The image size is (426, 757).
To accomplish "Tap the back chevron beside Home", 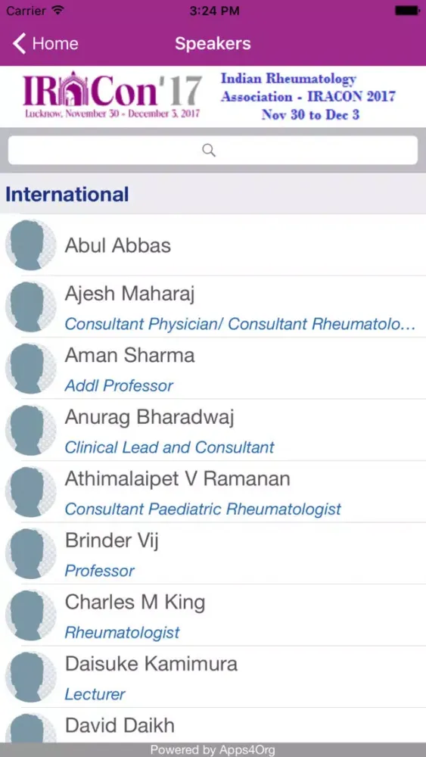I will [20, 43].
